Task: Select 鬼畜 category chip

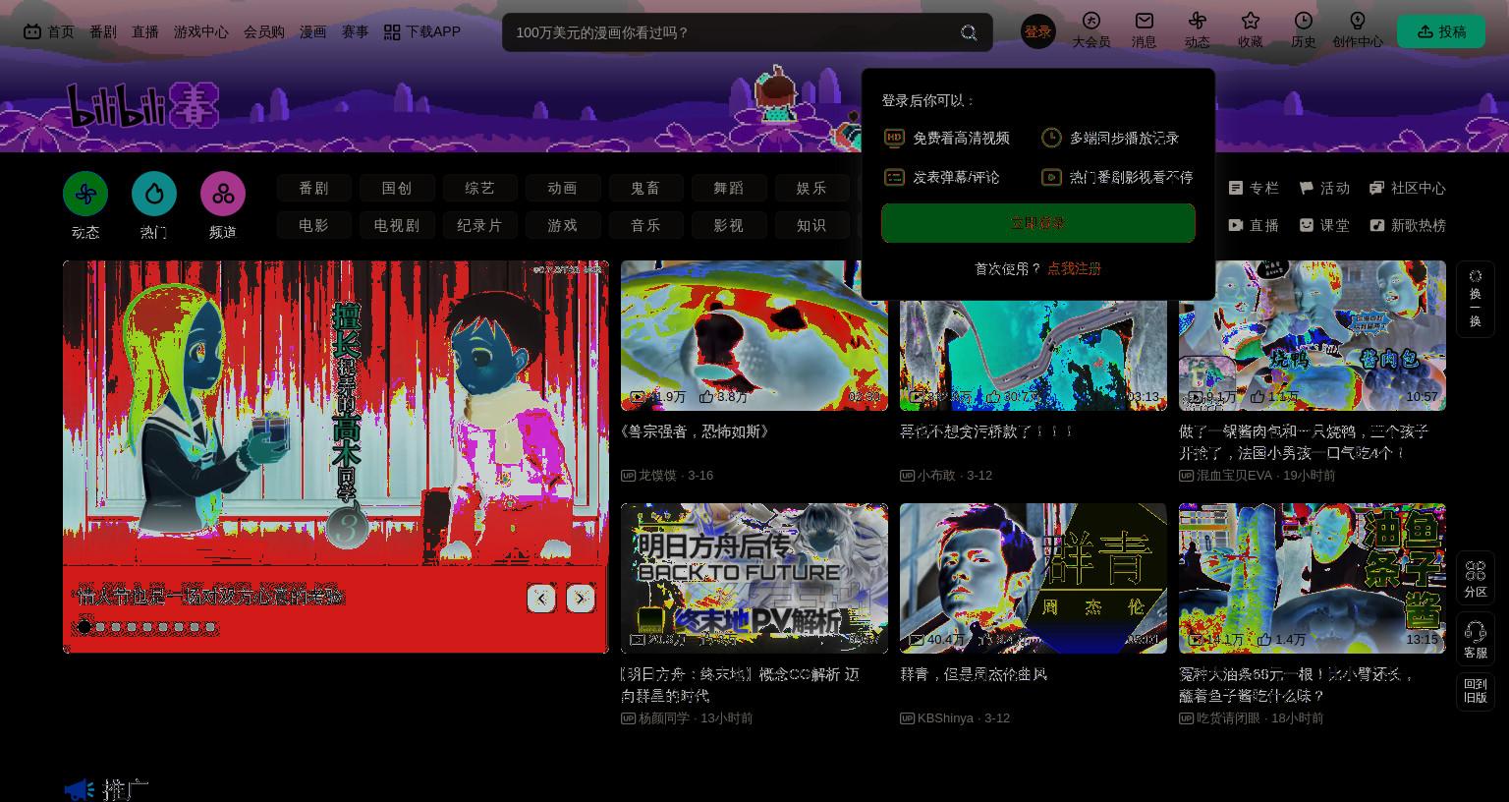Action: coord(645,188)
